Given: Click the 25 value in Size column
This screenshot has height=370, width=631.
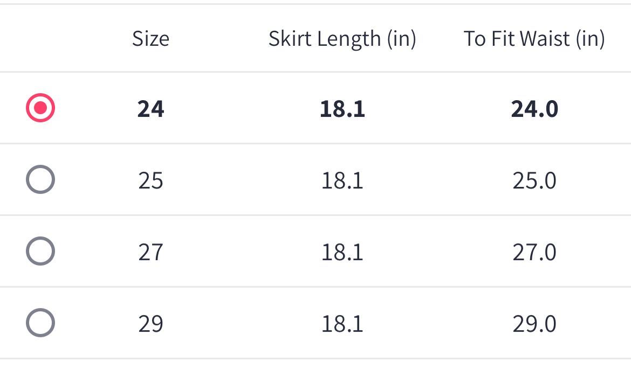Looking at the screenshot, I should tap(150, 180).
